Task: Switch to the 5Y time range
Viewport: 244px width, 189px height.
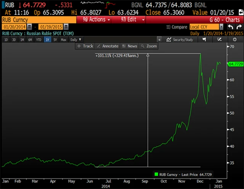Action: point(55,40)
